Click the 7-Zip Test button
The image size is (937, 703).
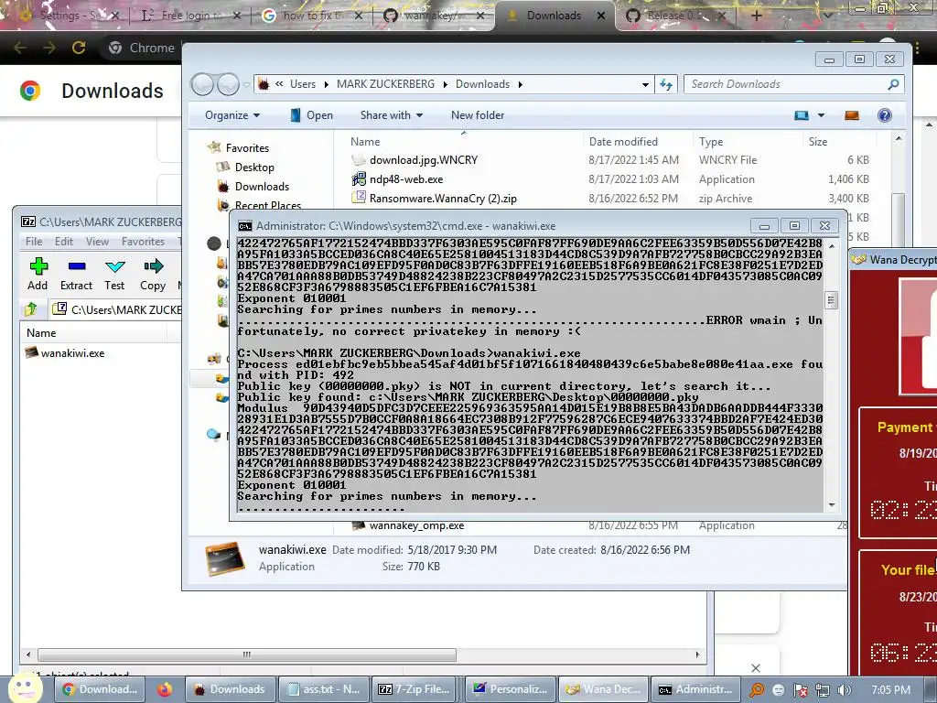[x=114, y=274]
